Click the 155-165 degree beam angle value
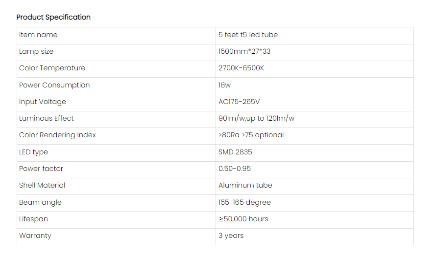Image resolution: width=435 pixels, height=256 pixels. [244, 202]
